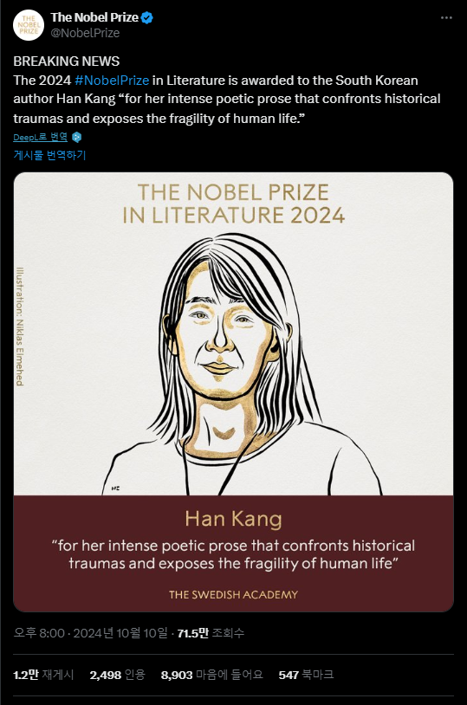Open the 8,903 마음에 들어요 likes list

212,675
